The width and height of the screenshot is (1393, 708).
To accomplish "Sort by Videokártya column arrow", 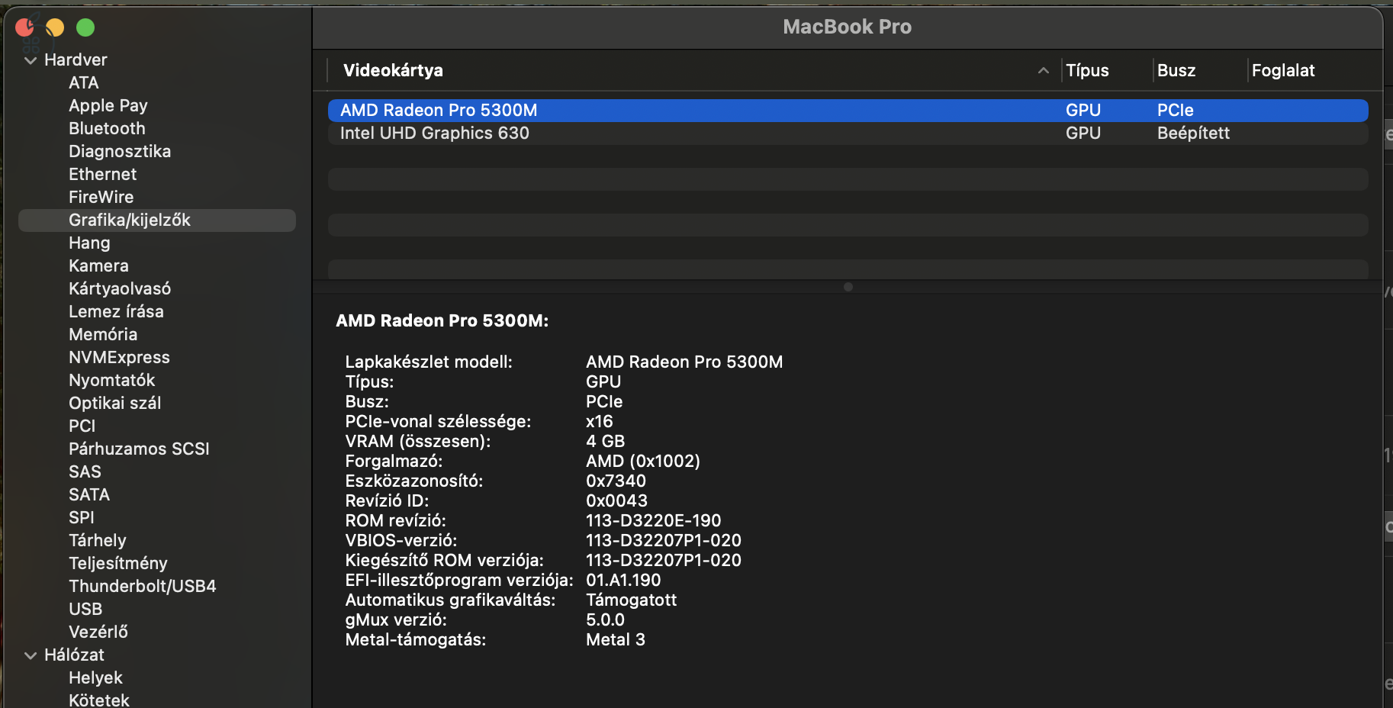I will [1043, 71].
